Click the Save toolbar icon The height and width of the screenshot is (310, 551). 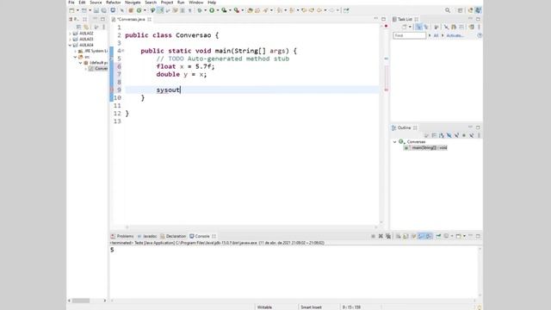[96, 10]
